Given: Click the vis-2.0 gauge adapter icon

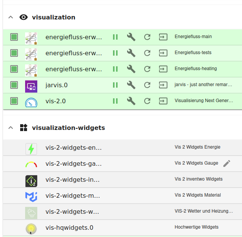Looking at the screenshot, I should 31,101.
